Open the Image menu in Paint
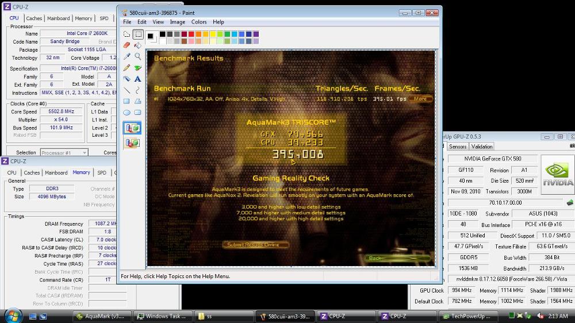Screen dimensions: 575x323 pos(178,22)
